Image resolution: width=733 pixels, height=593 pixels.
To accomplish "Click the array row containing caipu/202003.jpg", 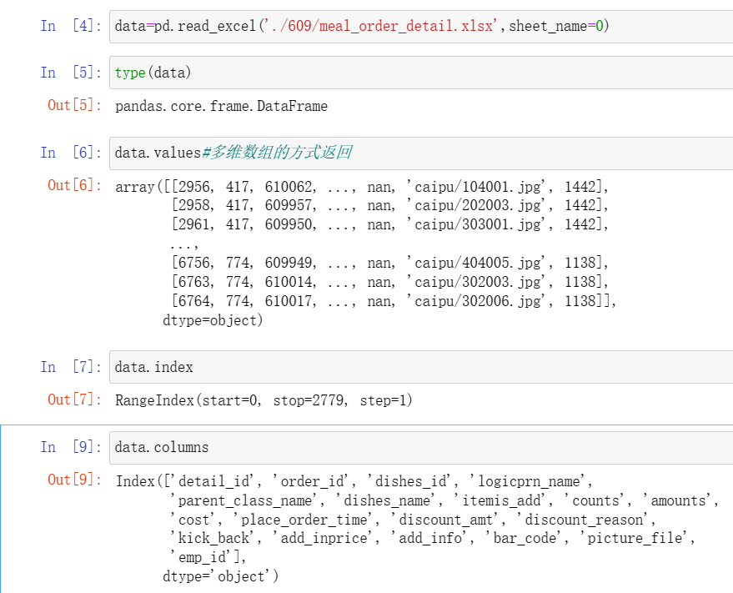I will click(390, 205).
